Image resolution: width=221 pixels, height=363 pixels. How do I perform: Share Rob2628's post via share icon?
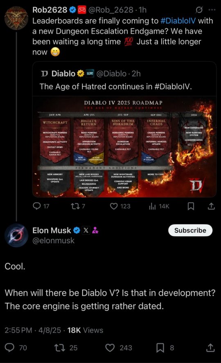pos(211,206)
